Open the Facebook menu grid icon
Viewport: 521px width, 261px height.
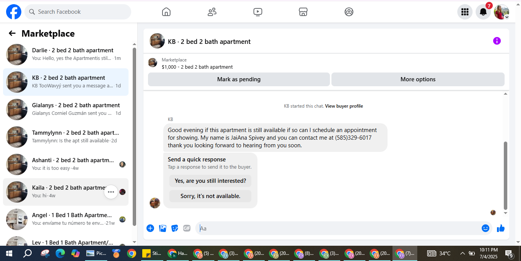[465, 12]
